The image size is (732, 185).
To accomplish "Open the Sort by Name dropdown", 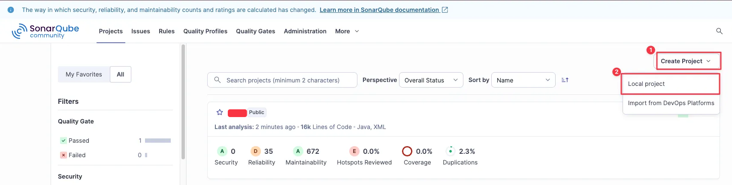I will [523, 80].
